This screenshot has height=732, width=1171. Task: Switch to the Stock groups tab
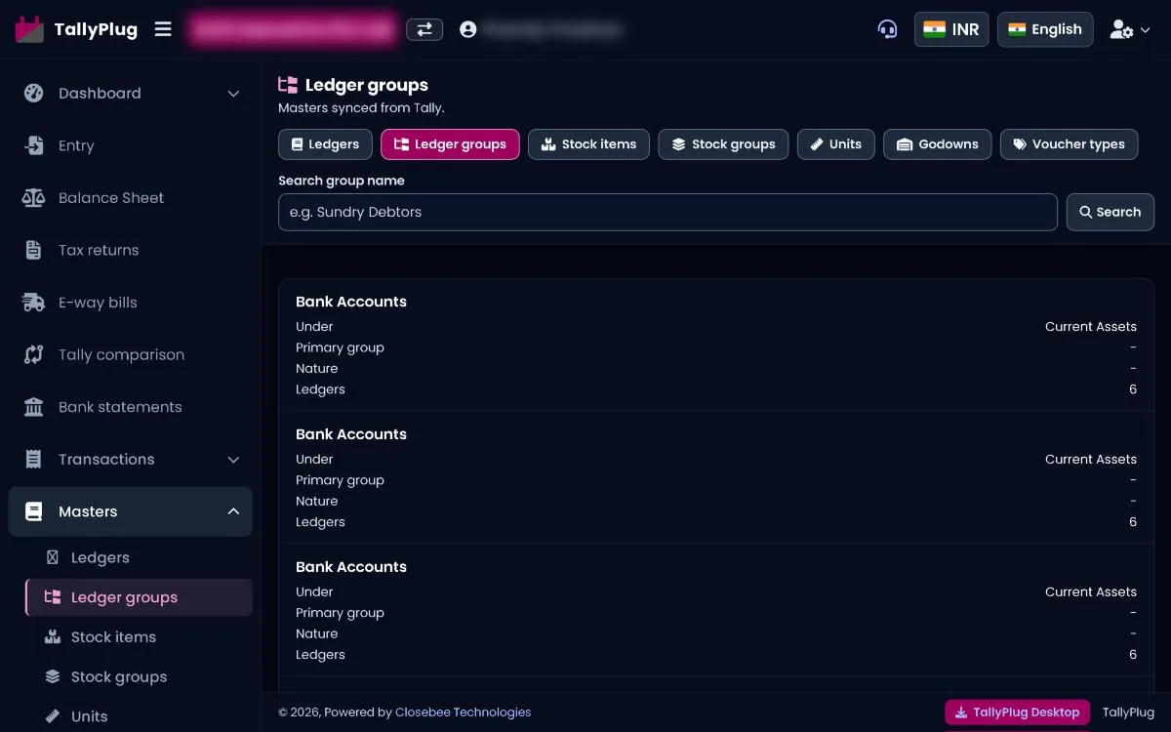[723, 144]
